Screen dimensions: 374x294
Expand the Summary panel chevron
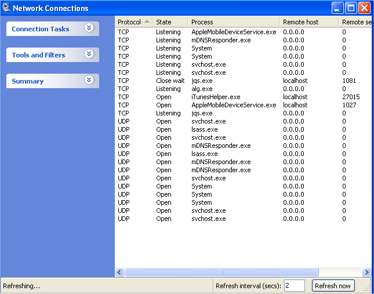pyautogui.click(x=89, y=80)
